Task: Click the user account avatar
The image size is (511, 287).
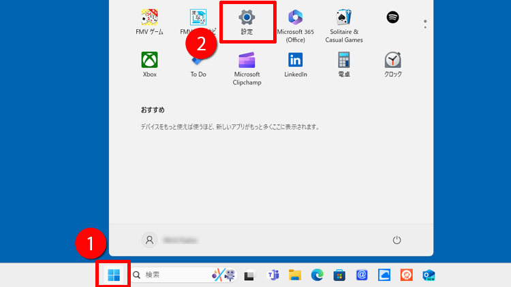Action: click(x=149, y=240)
